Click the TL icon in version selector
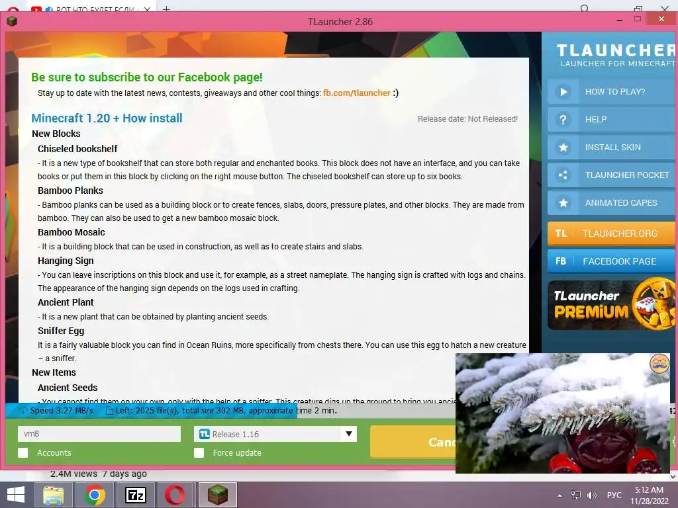Screen dimensions: 678x508 (x=204, y=434)
